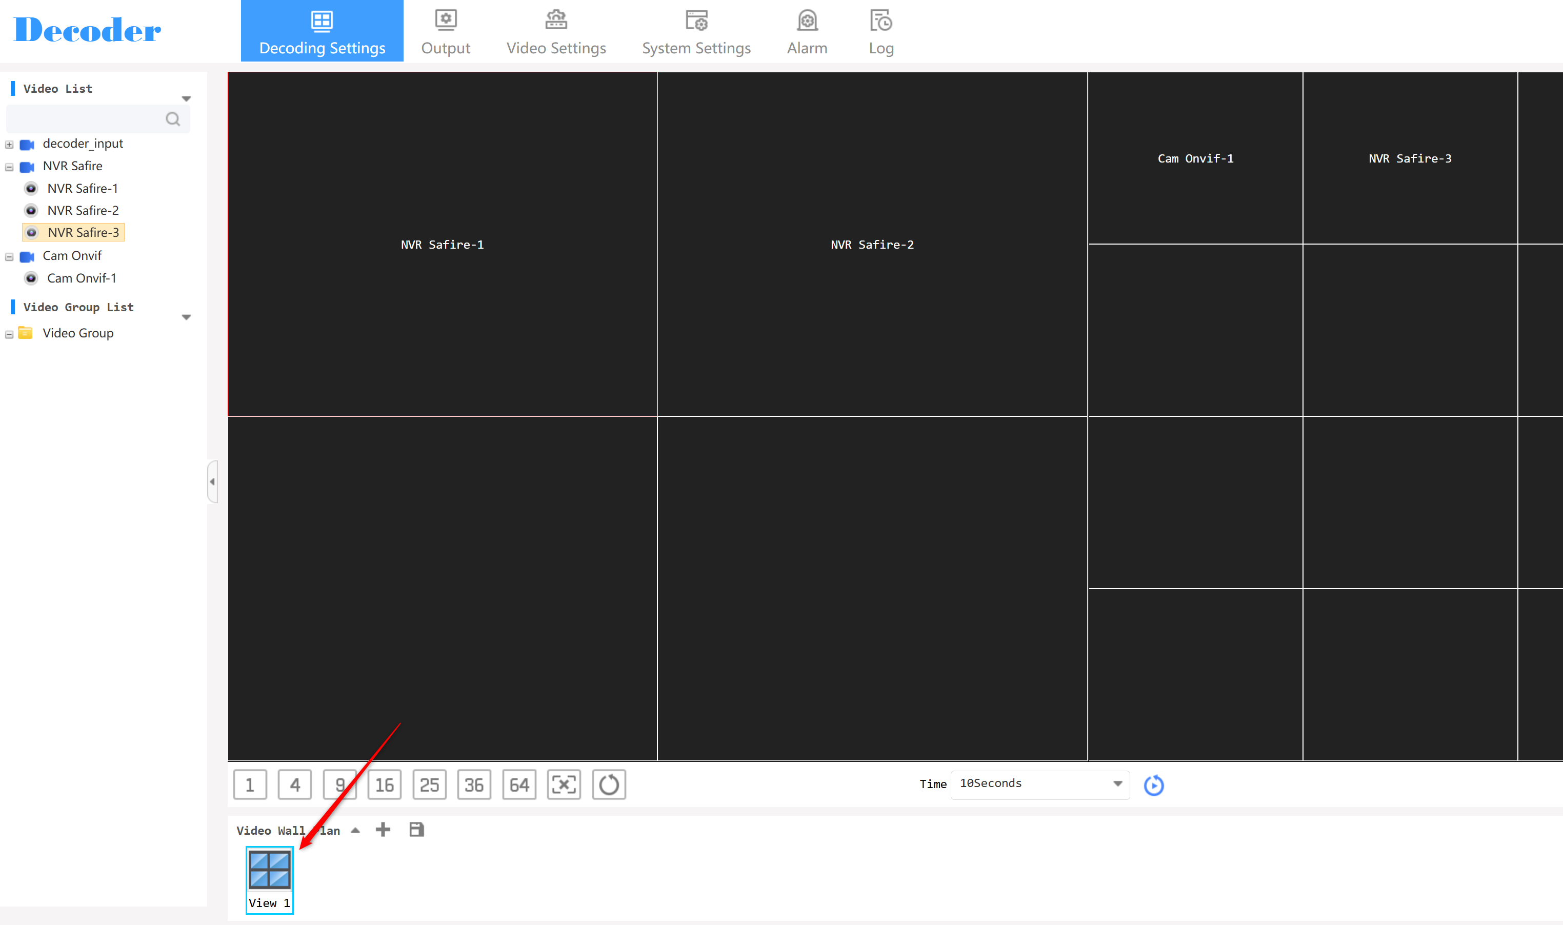Open the Video Settings tab
Viewport: 1563px width, 925px height.
(556, 31)
